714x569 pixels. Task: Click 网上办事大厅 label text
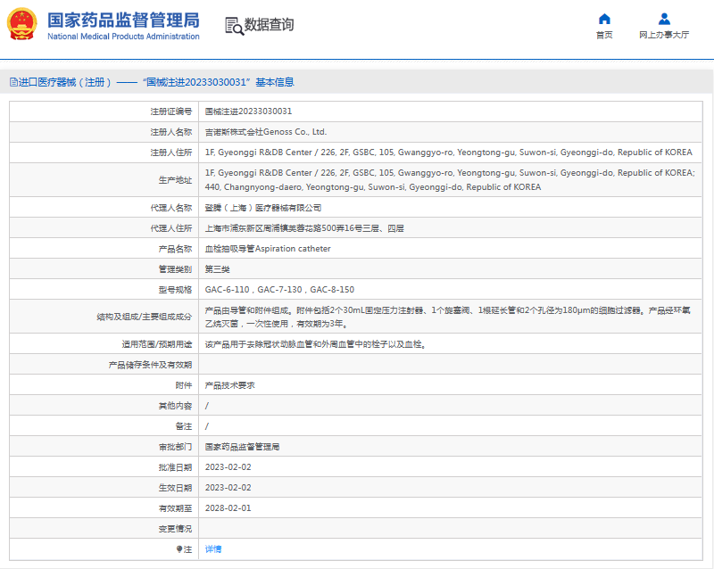(664, 35)
